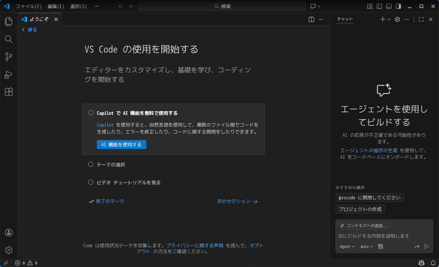The image size is (439, 267).
Task: Toggle the bottom panel visibility
Action: [x=389, y=6]
